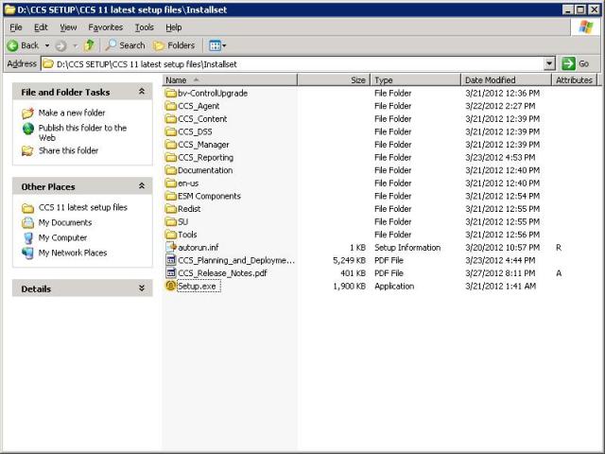The image size is (605, 454).
Task: Click the Tools folder icon
Action: tap(170, 235)
